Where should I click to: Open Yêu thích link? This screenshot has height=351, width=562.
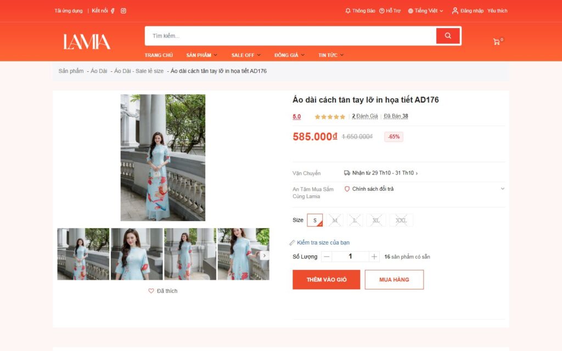coord(497,11)
